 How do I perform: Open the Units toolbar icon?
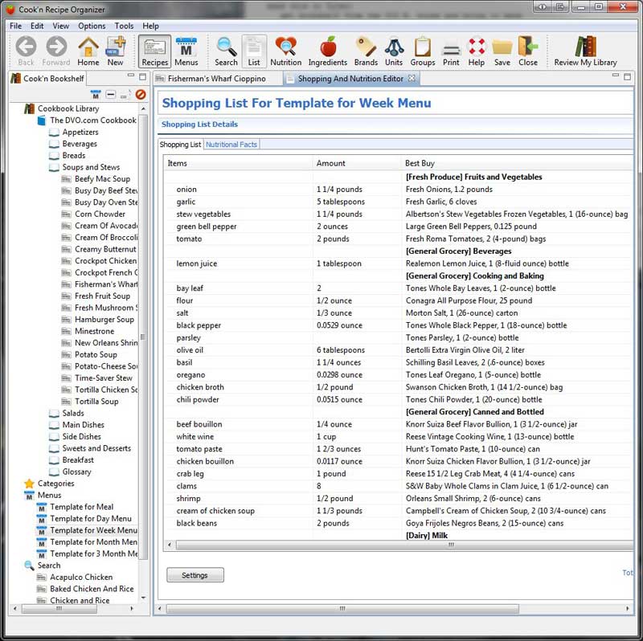394,51
